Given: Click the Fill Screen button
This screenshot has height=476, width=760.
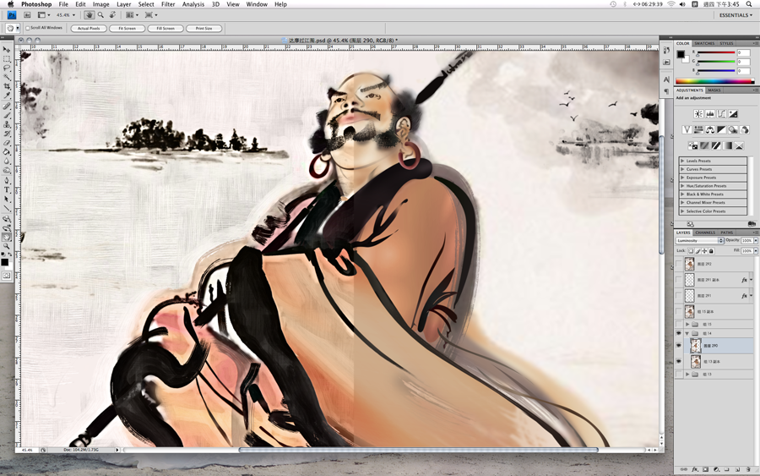Looking at the screenshot, I should [x=166, y=29].
